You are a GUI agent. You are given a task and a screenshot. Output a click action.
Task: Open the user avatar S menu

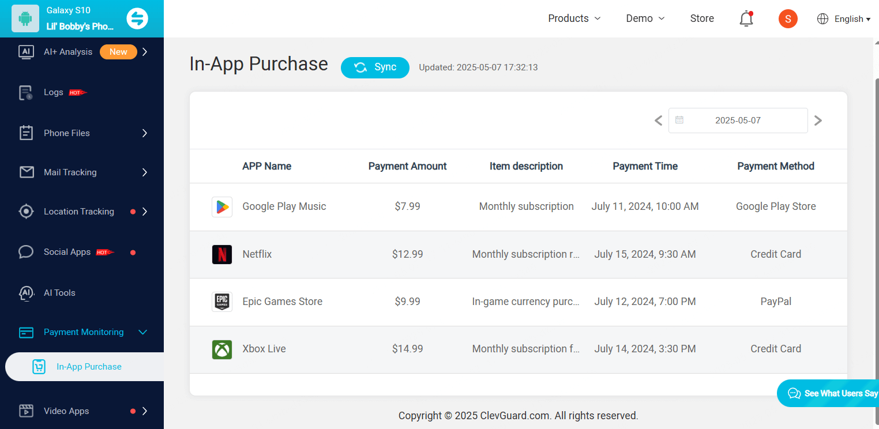pos(788,18)
